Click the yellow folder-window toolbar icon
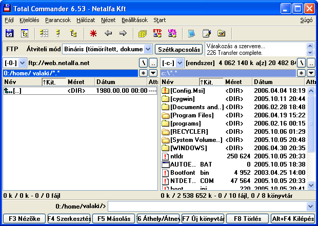318x226 pixels. 221,33
